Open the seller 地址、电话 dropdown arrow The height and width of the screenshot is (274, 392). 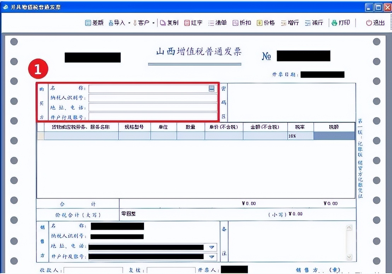point(212,247)
